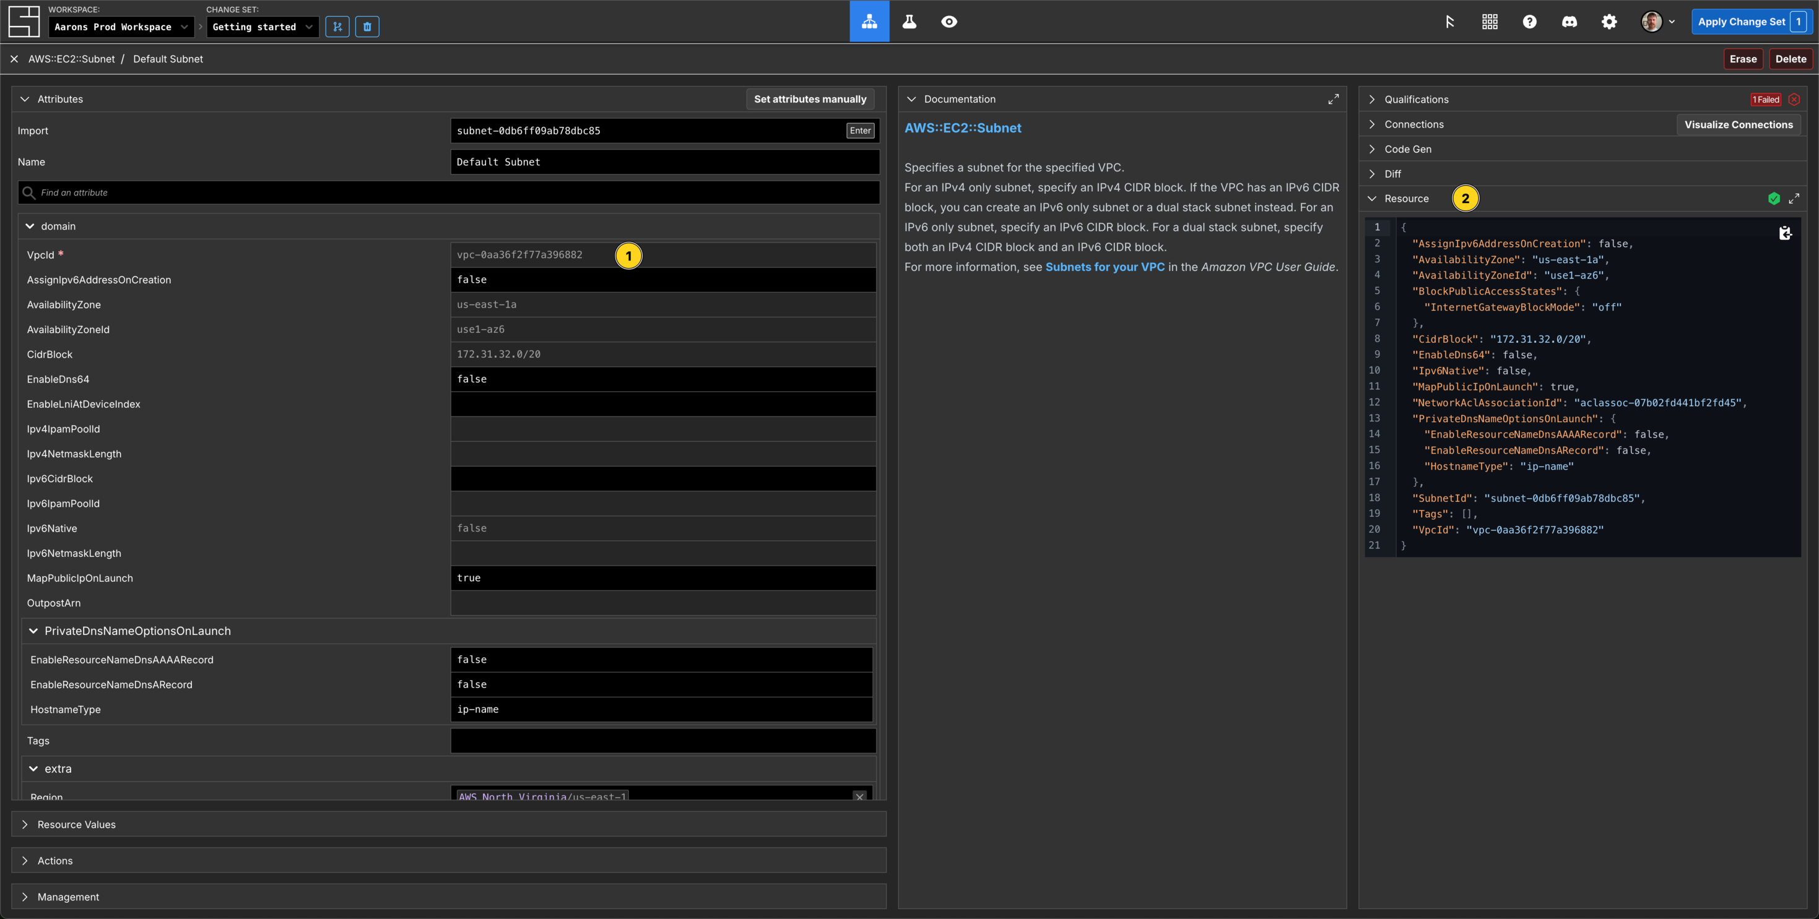Open the Subnets for your VPC link
Image resolution: width=1819 pixels, height=919 pixels.
(x=1105, y=267)
